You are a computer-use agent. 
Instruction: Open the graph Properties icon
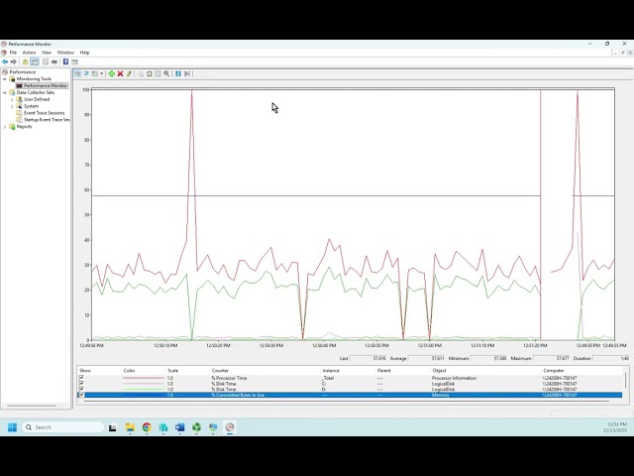coord(158,73)
